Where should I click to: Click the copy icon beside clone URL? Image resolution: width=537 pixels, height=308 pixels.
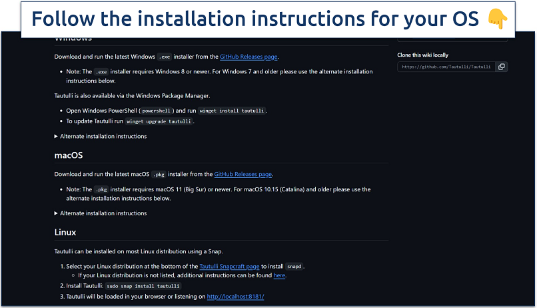(x=502, y=67)
